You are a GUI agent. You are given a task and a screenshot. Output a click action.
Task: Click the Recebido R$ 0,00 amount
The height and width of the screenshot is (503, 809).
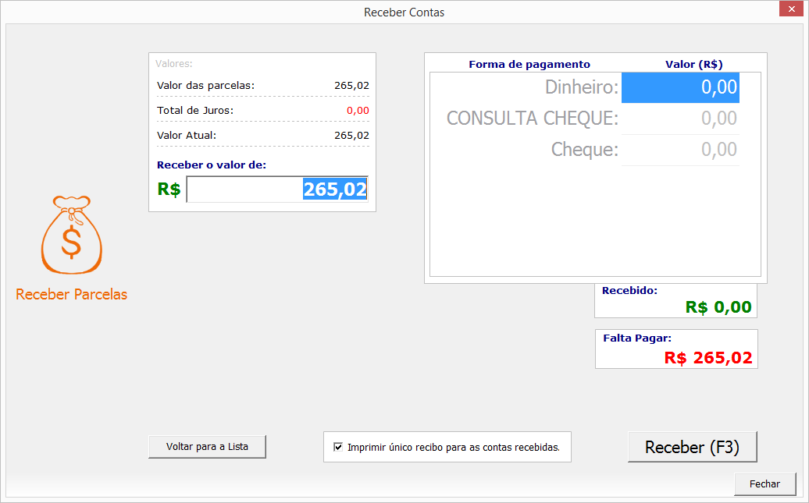(718, 307)
